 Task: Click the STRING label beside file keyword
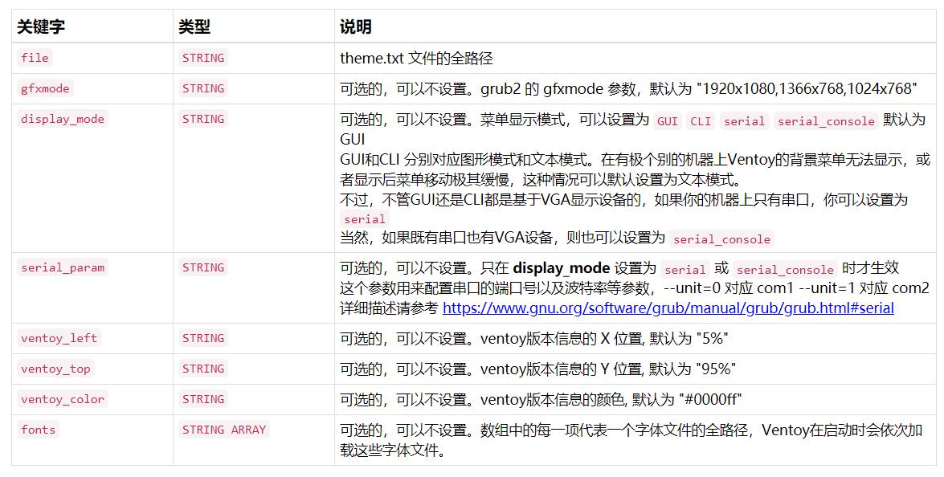coord(202,57)
